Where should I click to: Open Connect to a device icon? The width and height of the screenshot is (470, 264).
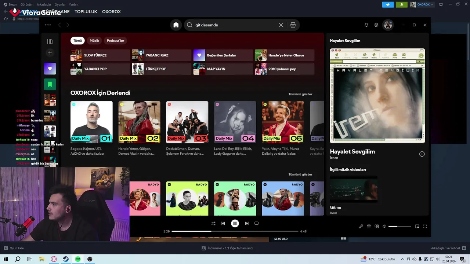[x=377, y=227]
